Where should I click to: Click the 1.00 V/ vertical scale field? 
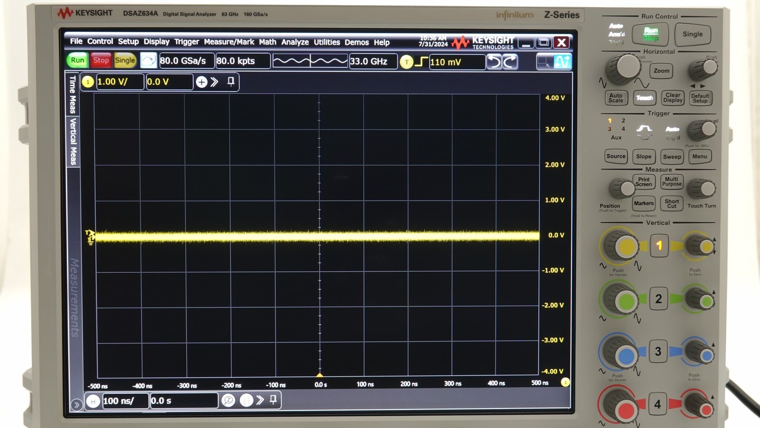click(x=120, y=82)
